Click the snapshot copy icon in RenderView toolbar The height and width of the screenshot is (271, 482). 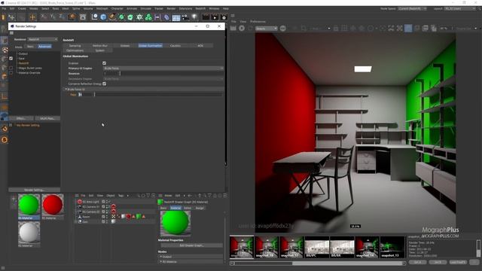434,29
